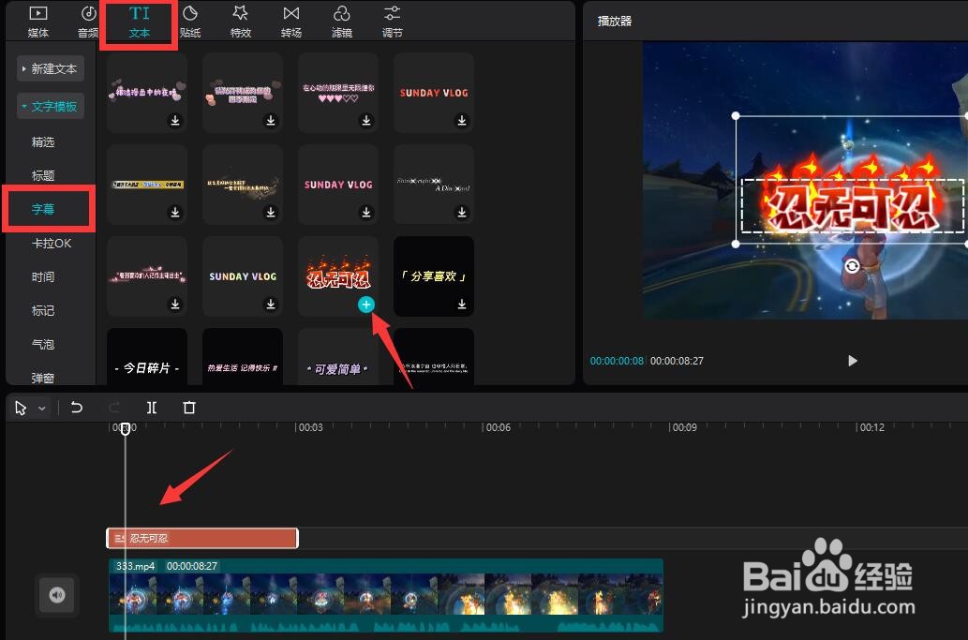Screen dimensions: 968x640
Task: Click the rotate handle under the text box
Action: point(852,266)
